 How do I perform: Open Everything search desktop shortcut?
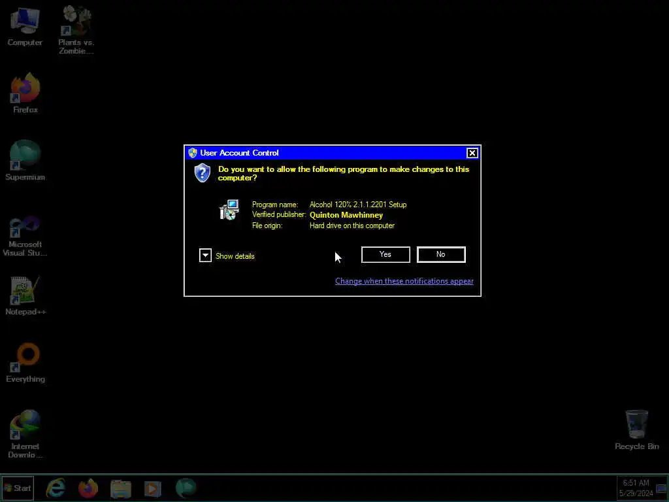click(25, 362)
